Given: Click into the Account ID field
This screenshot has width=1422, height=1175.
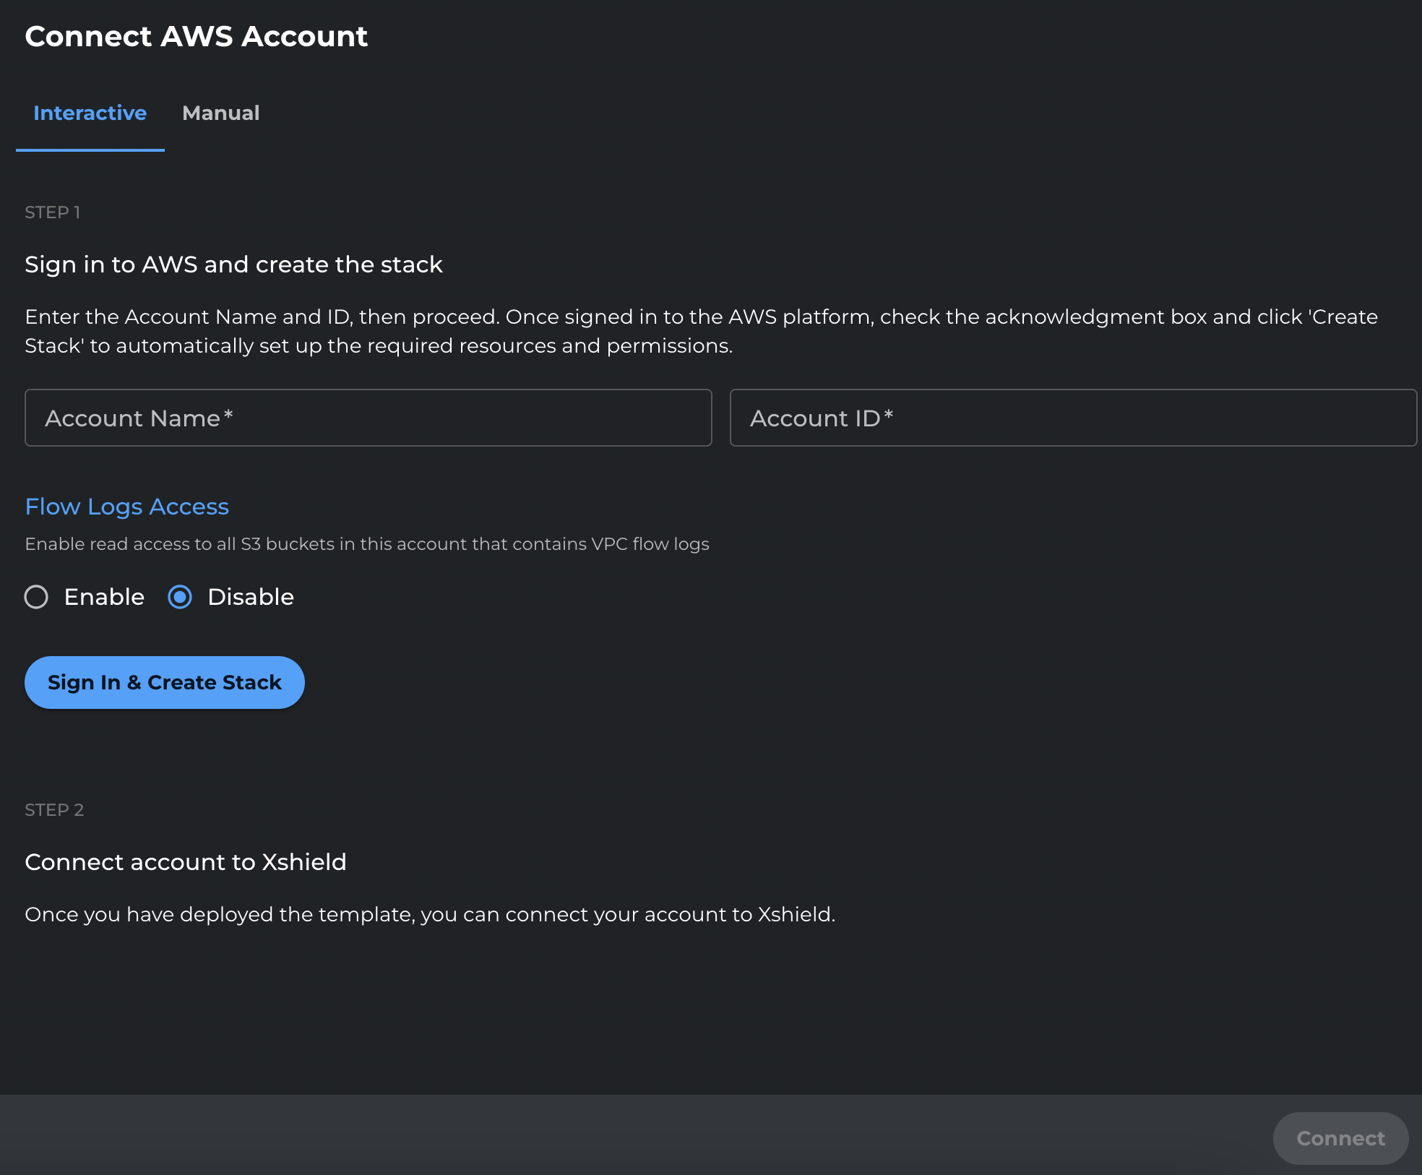Looking at the screenshot, I should click(1072, 418).
